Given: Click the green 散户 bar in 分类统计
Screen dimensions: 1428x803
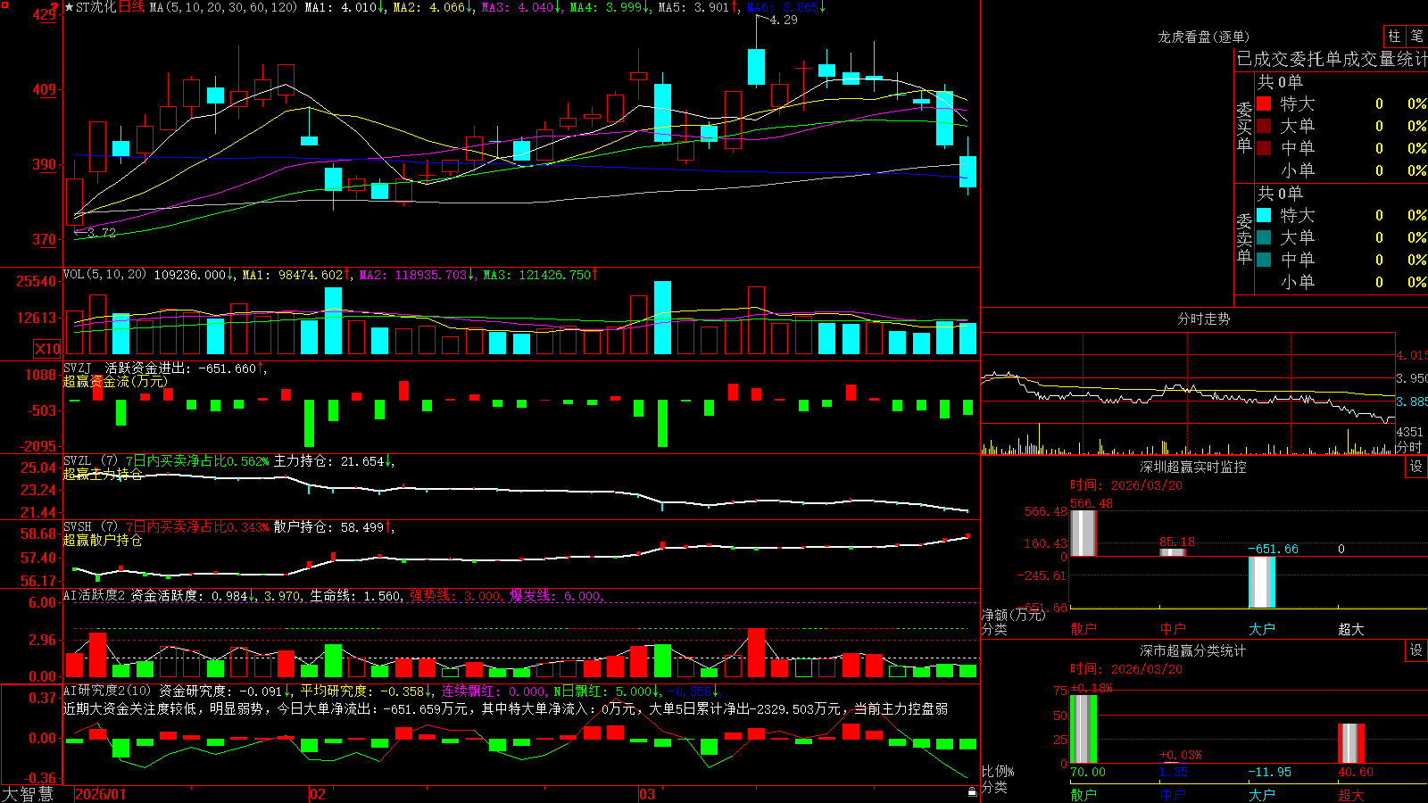Looking at the screenshot, I should [x=1083, y=729].
